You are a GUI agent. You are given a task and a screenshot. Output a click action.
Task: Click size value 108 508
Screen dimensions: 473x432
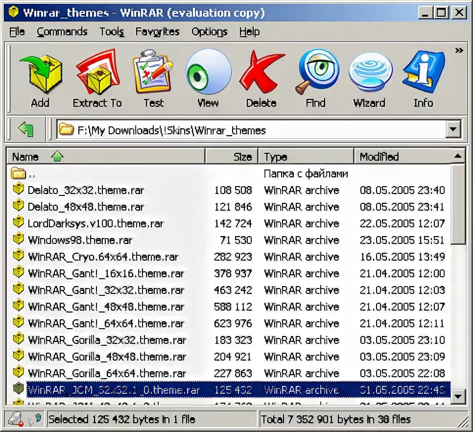point(233,190)
